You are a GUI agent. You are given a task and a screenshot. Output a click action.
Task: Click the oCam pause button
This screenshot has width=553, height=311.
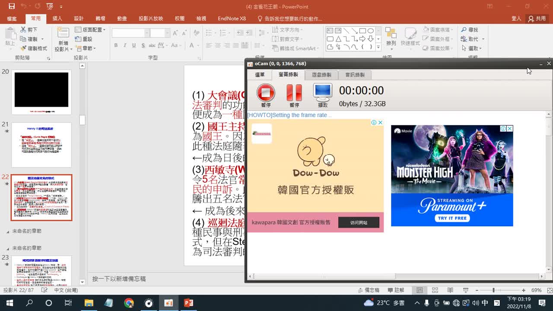pyautogui.click(x=294, y=92)
